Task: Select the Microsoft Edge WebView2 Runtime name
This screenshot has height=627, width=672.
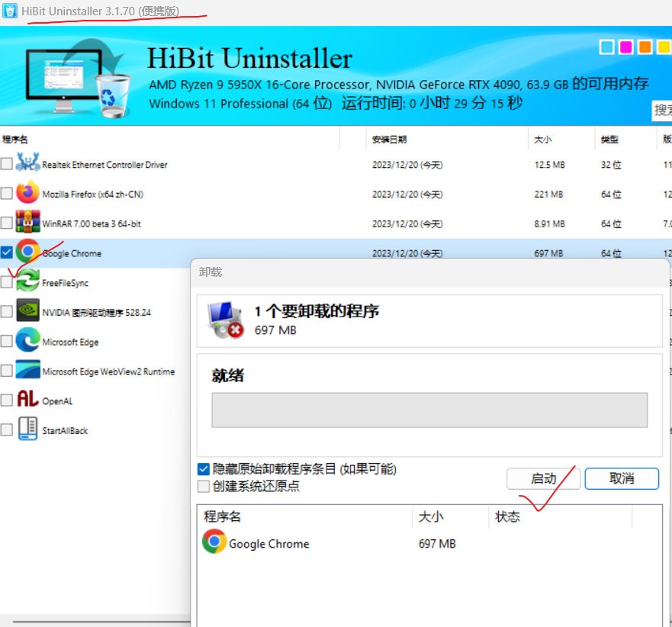Action: 109,371
